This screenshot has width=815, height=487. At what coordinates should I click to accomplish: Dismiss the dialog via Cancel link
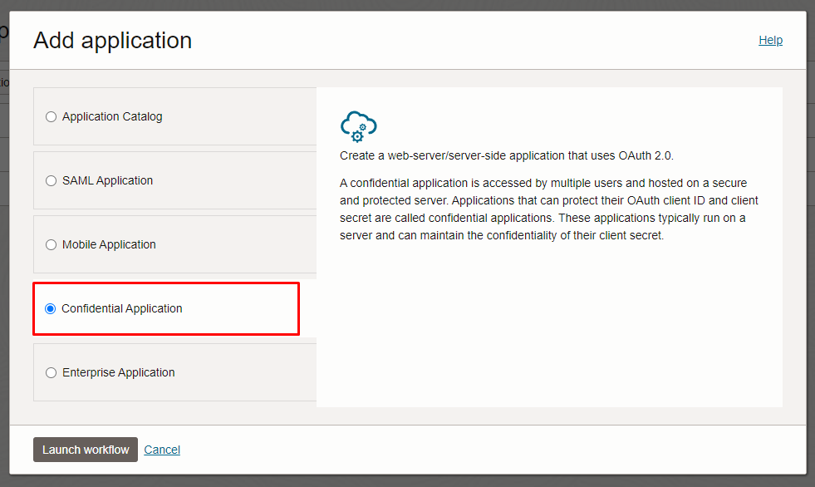pos(162,450)
